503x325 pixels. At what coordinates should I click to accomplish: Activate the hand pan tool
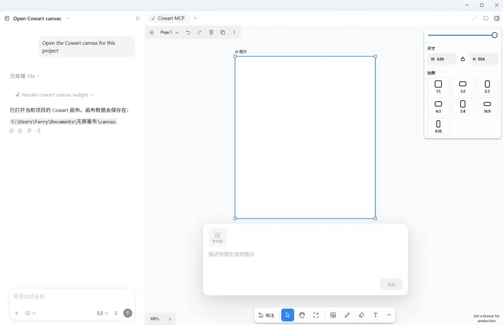(302, 315)
